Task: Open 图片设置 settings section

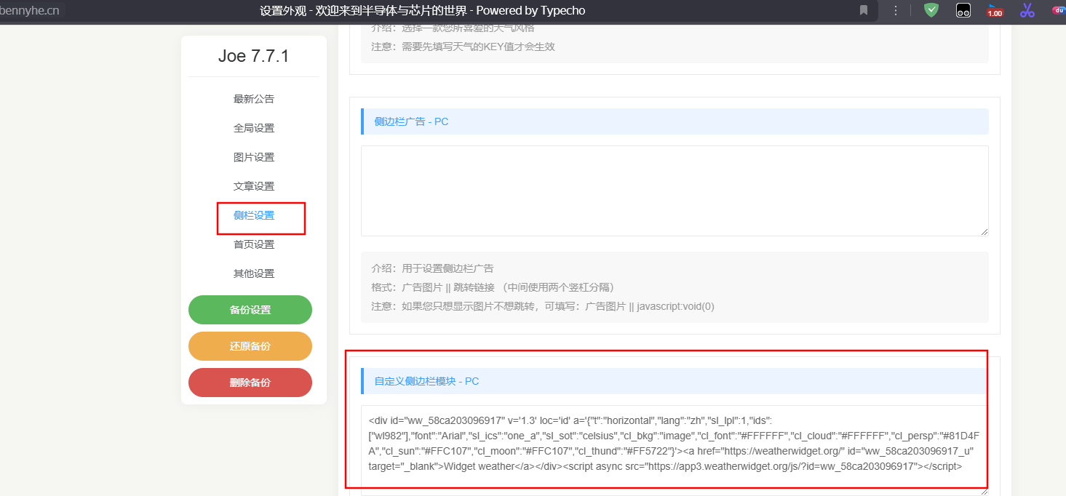Action: [x=254, y=157]
